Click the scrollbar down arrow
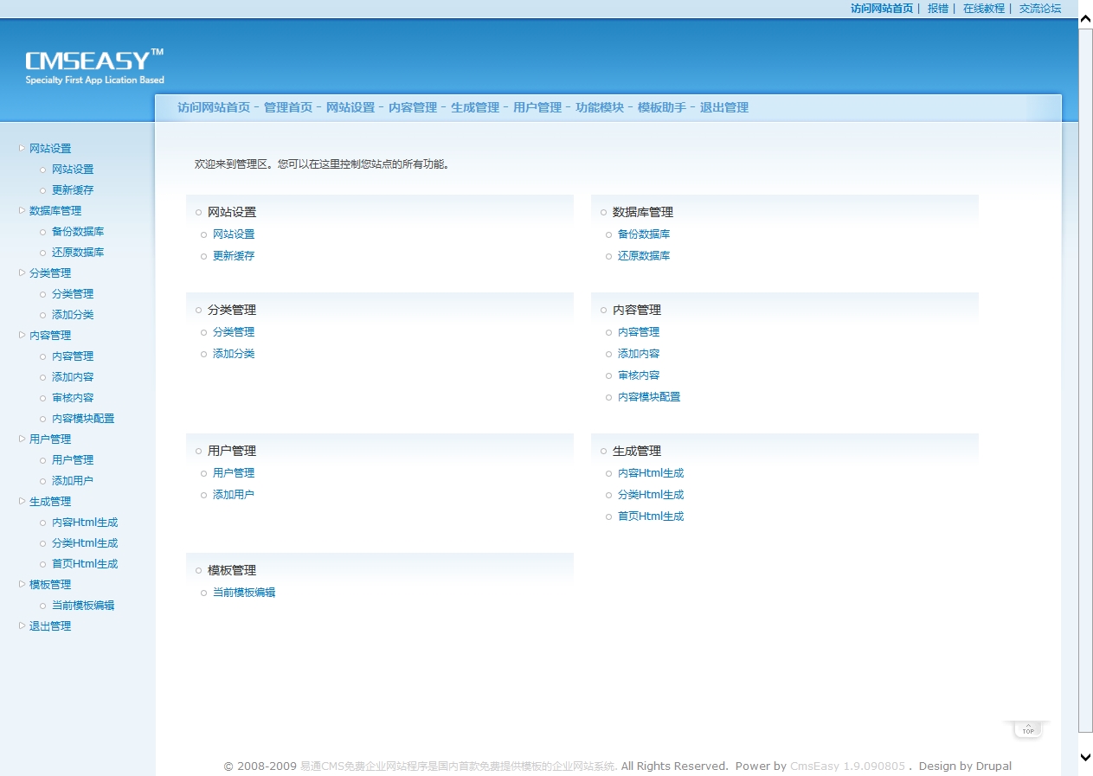This screenshot has width=1093, height=776. tap(1085, 756)
